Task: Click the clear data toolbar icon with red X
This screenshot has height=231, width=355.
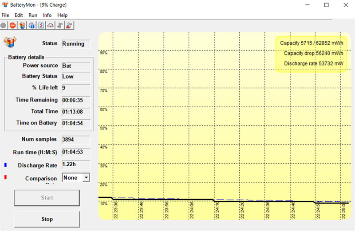Action: pos(69,26)
